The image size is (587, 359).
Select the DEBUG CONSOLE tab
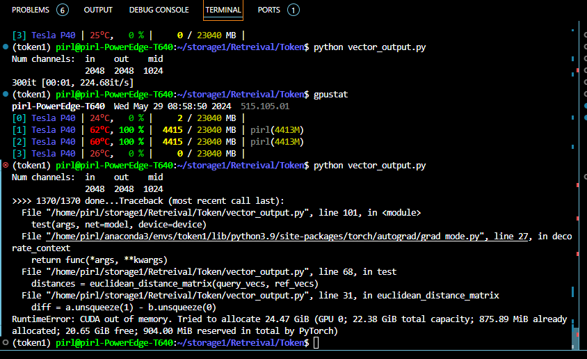click(x=159, y=10)
